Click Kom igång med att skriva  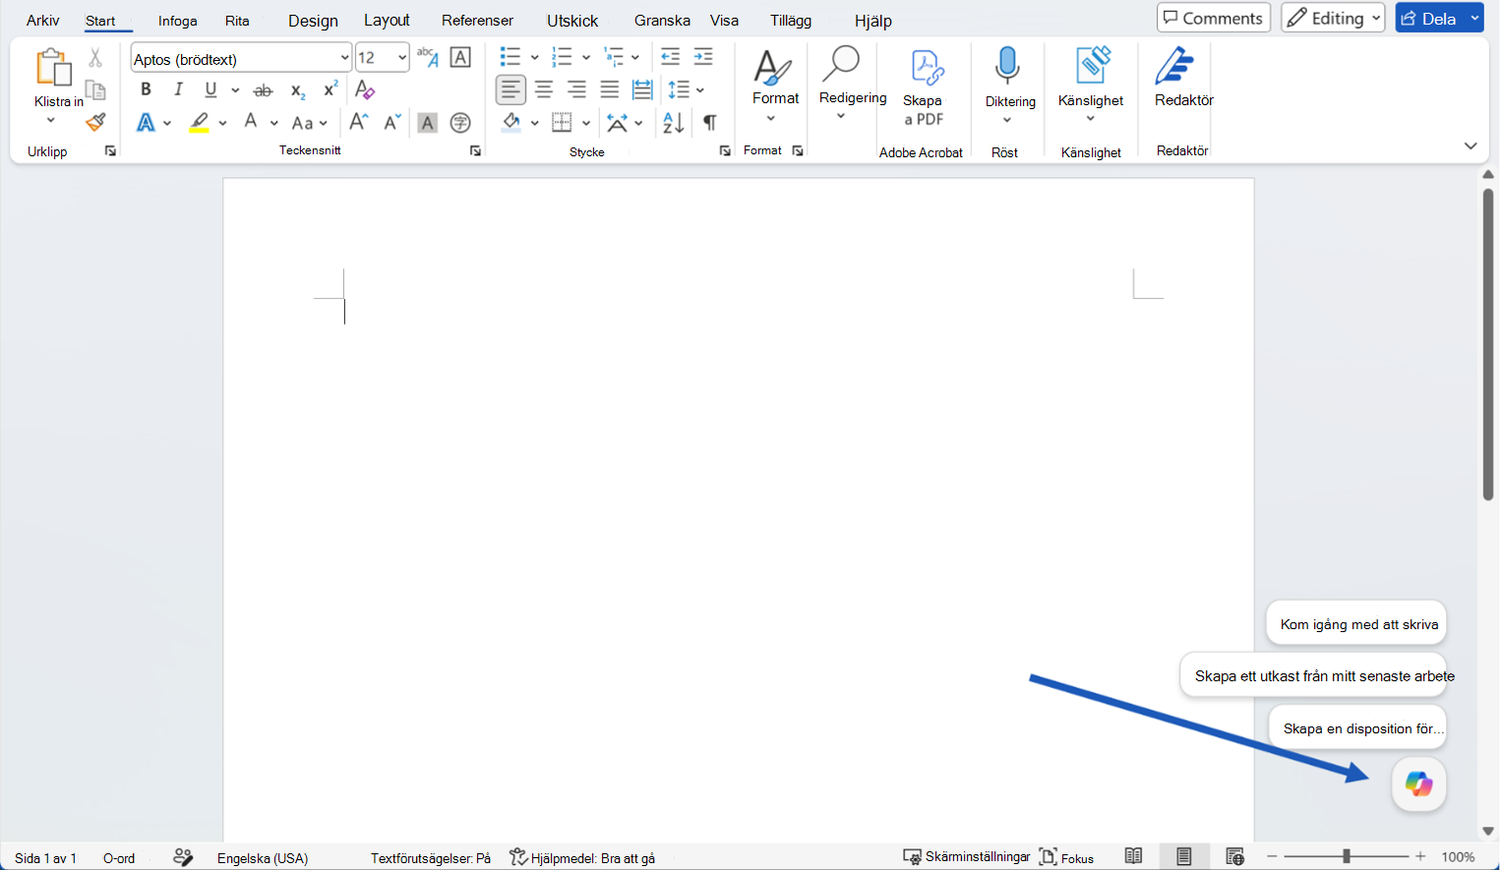(1356, 623)
